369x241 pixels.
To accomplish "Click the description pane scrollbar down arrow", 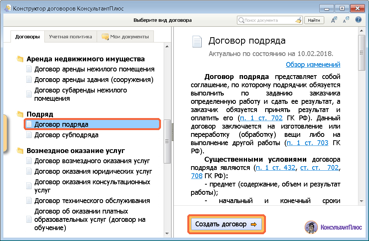I will click(x=361, y=201).
